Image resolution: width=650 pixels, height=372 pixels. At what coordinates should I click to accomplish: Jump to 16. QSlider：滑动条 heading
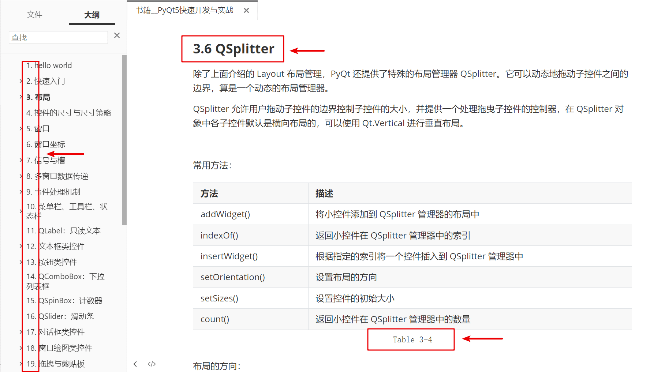coord(60,316)
